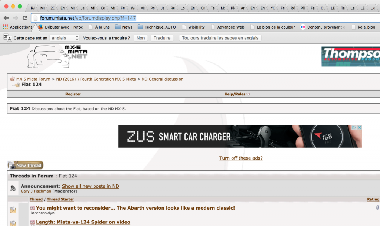Close the ZUS ad with X icon
The image size is (380, 226).
(359, 127)
